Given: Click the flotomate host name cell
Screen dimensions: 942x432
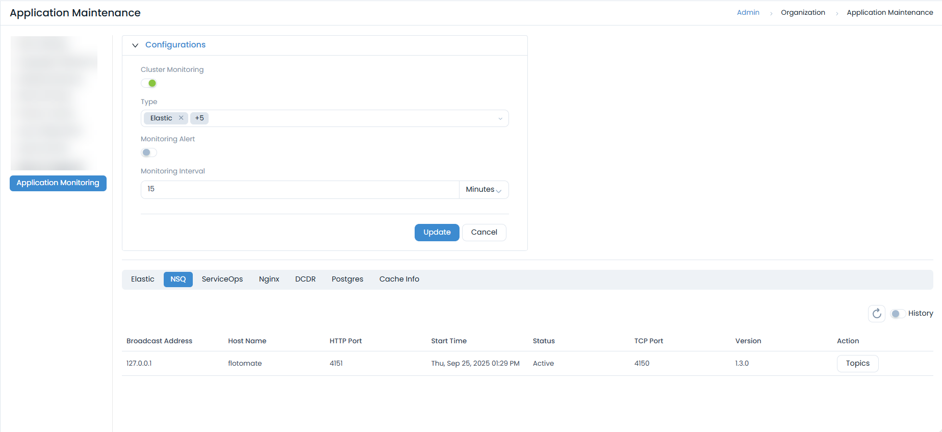Looking at the screenshot, I should pos(245,364).
